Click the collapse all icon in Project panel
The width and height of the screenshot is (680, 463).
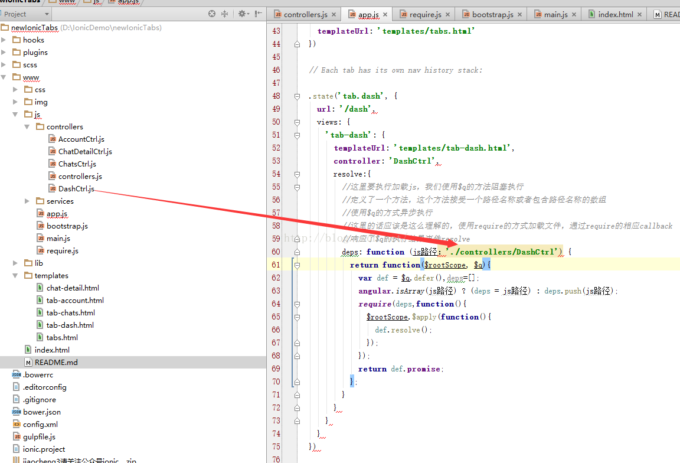point(225,14)
